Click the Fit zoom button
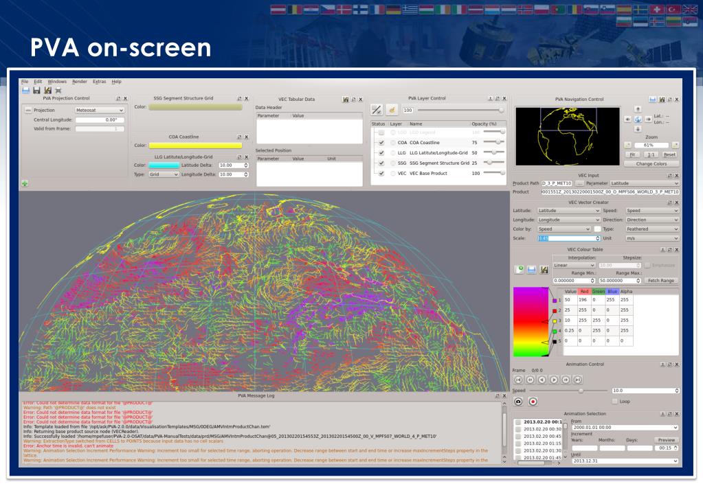The width and height of the screenshot is (703, 486). tap(633, 154)
